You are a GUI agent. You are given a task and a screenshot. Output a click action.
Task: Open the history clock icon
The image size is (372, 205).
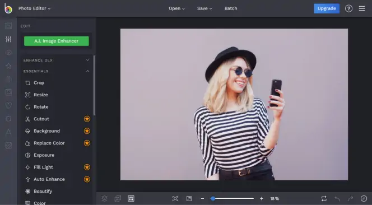click(x=364, y=198)
